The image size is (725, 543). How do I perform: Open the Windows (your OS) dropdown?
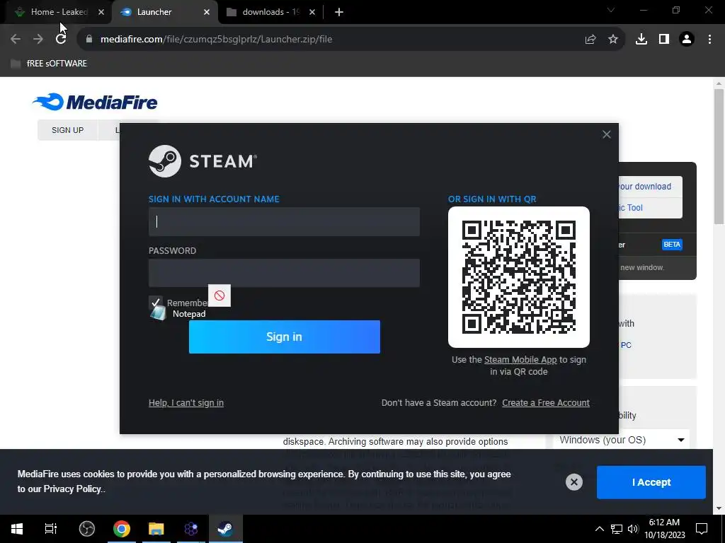click(621, 440)
